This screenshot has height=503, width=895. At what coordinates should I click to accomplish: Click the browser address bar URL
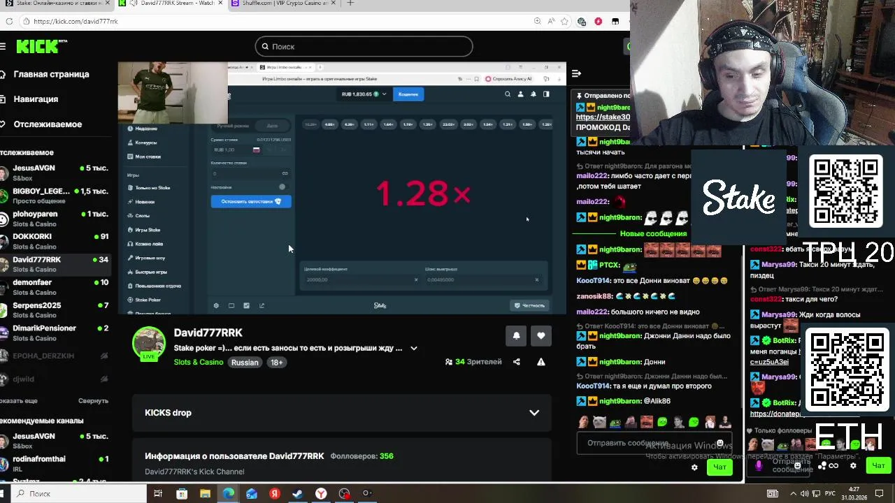coord(76,21)
